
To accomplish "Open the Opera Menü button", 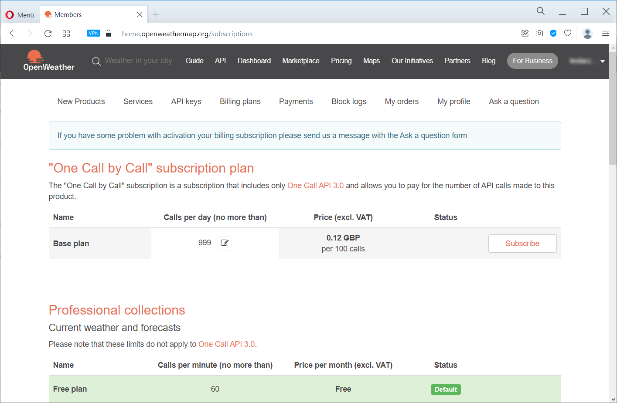I will 20,15.
